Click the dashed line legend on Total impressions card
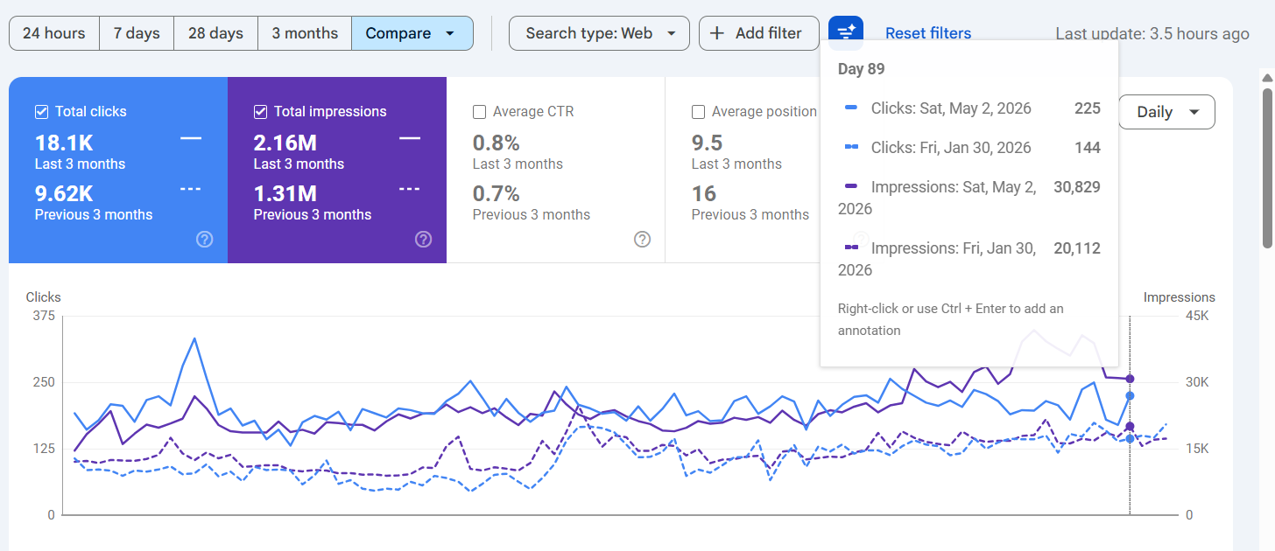The width and height of the screenshot is (1275, 551). tap(409, 189)
